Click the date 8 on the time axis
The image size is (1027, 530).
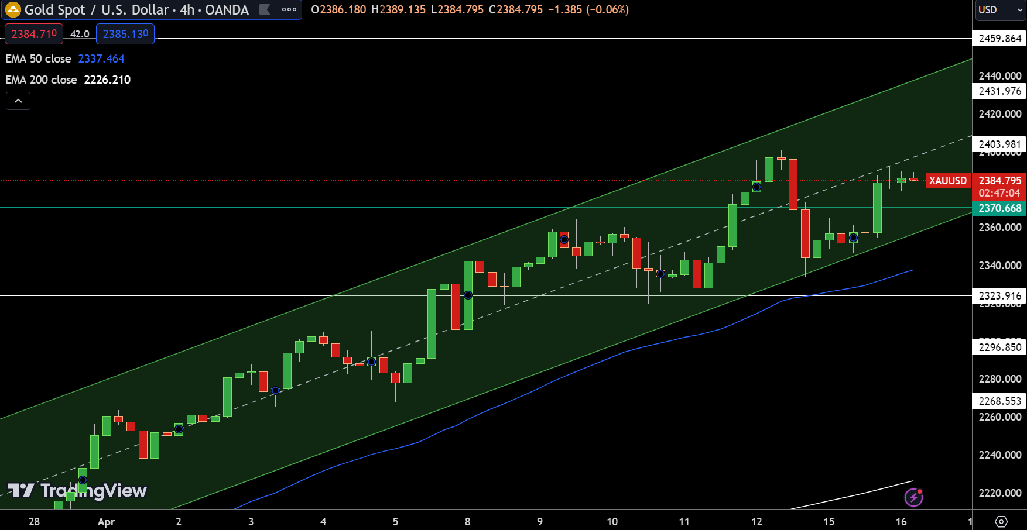tap(467, 521)
